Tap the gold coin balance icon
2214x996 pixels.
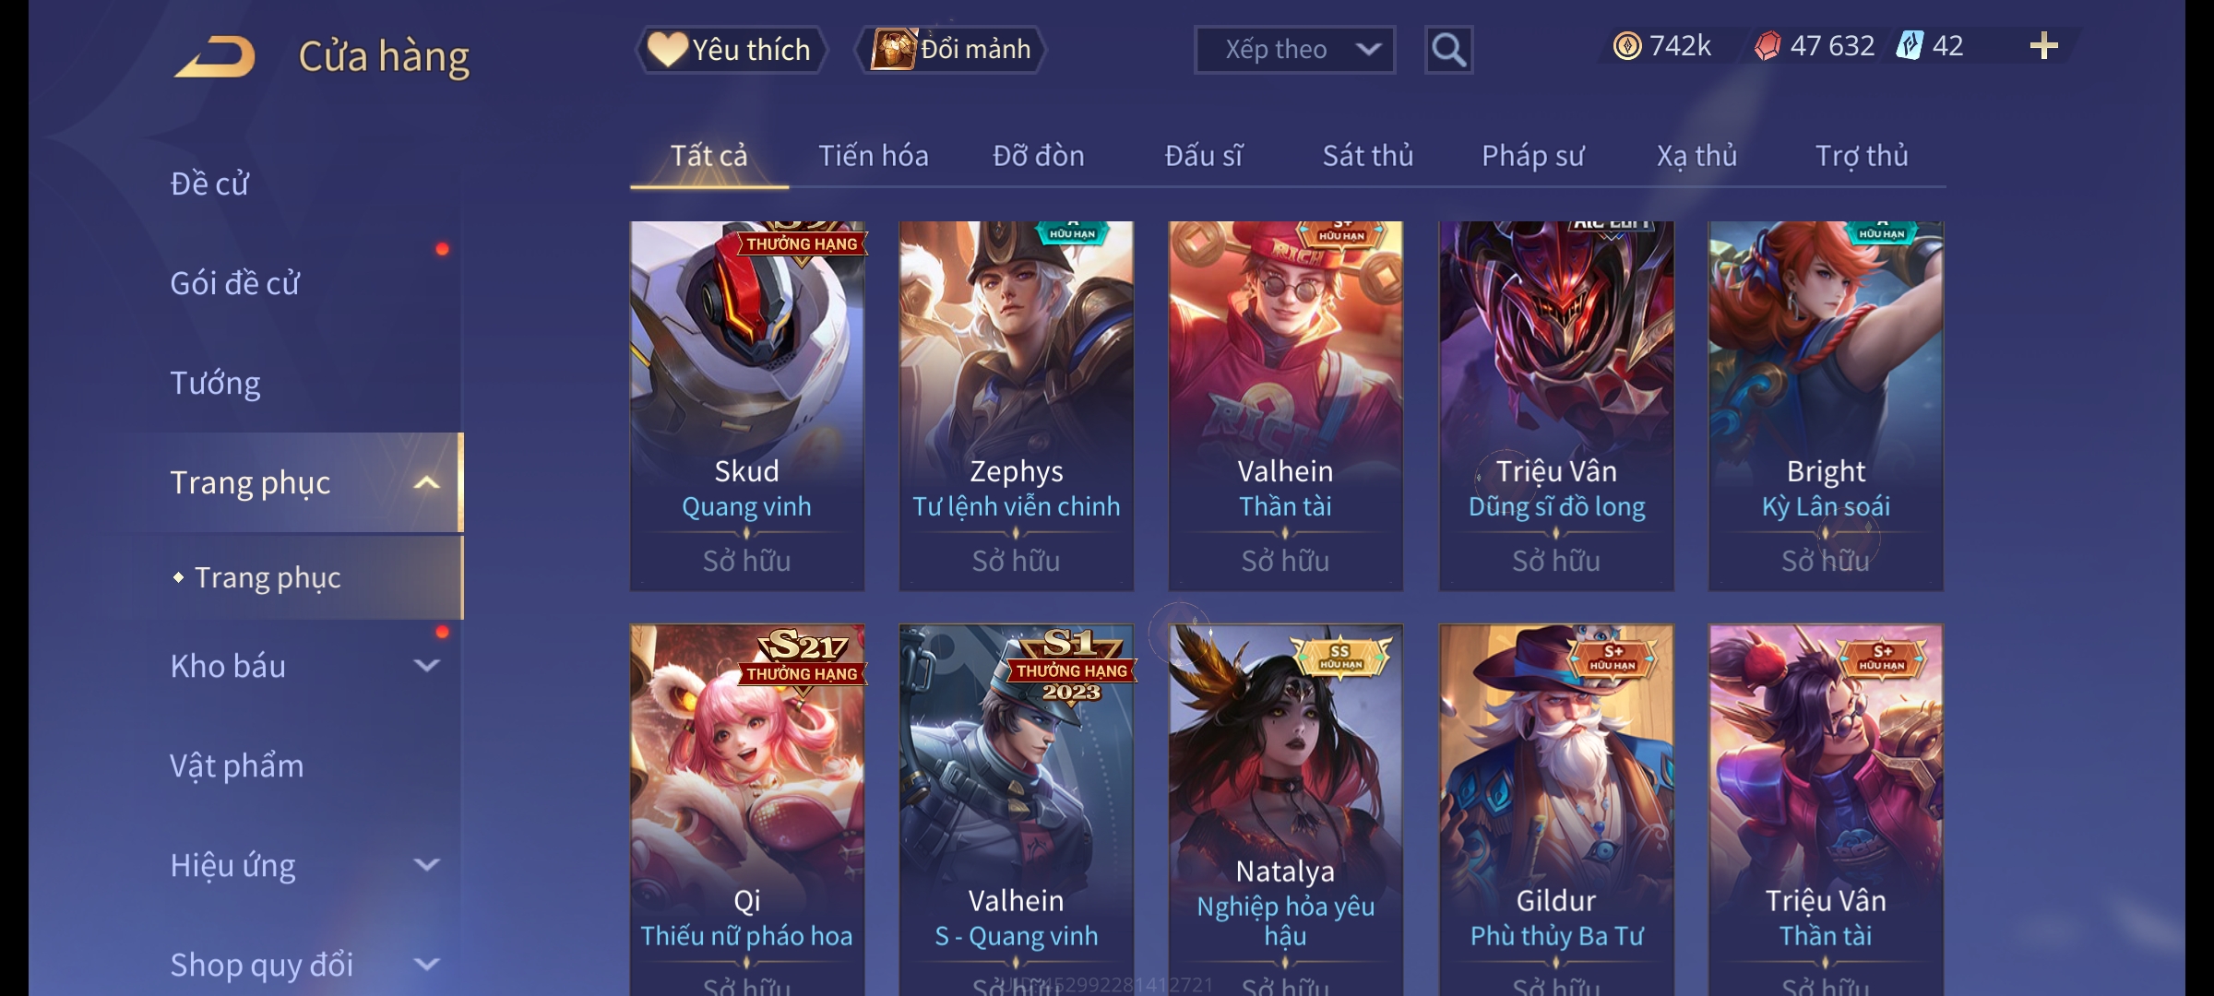coord(1627,46)
